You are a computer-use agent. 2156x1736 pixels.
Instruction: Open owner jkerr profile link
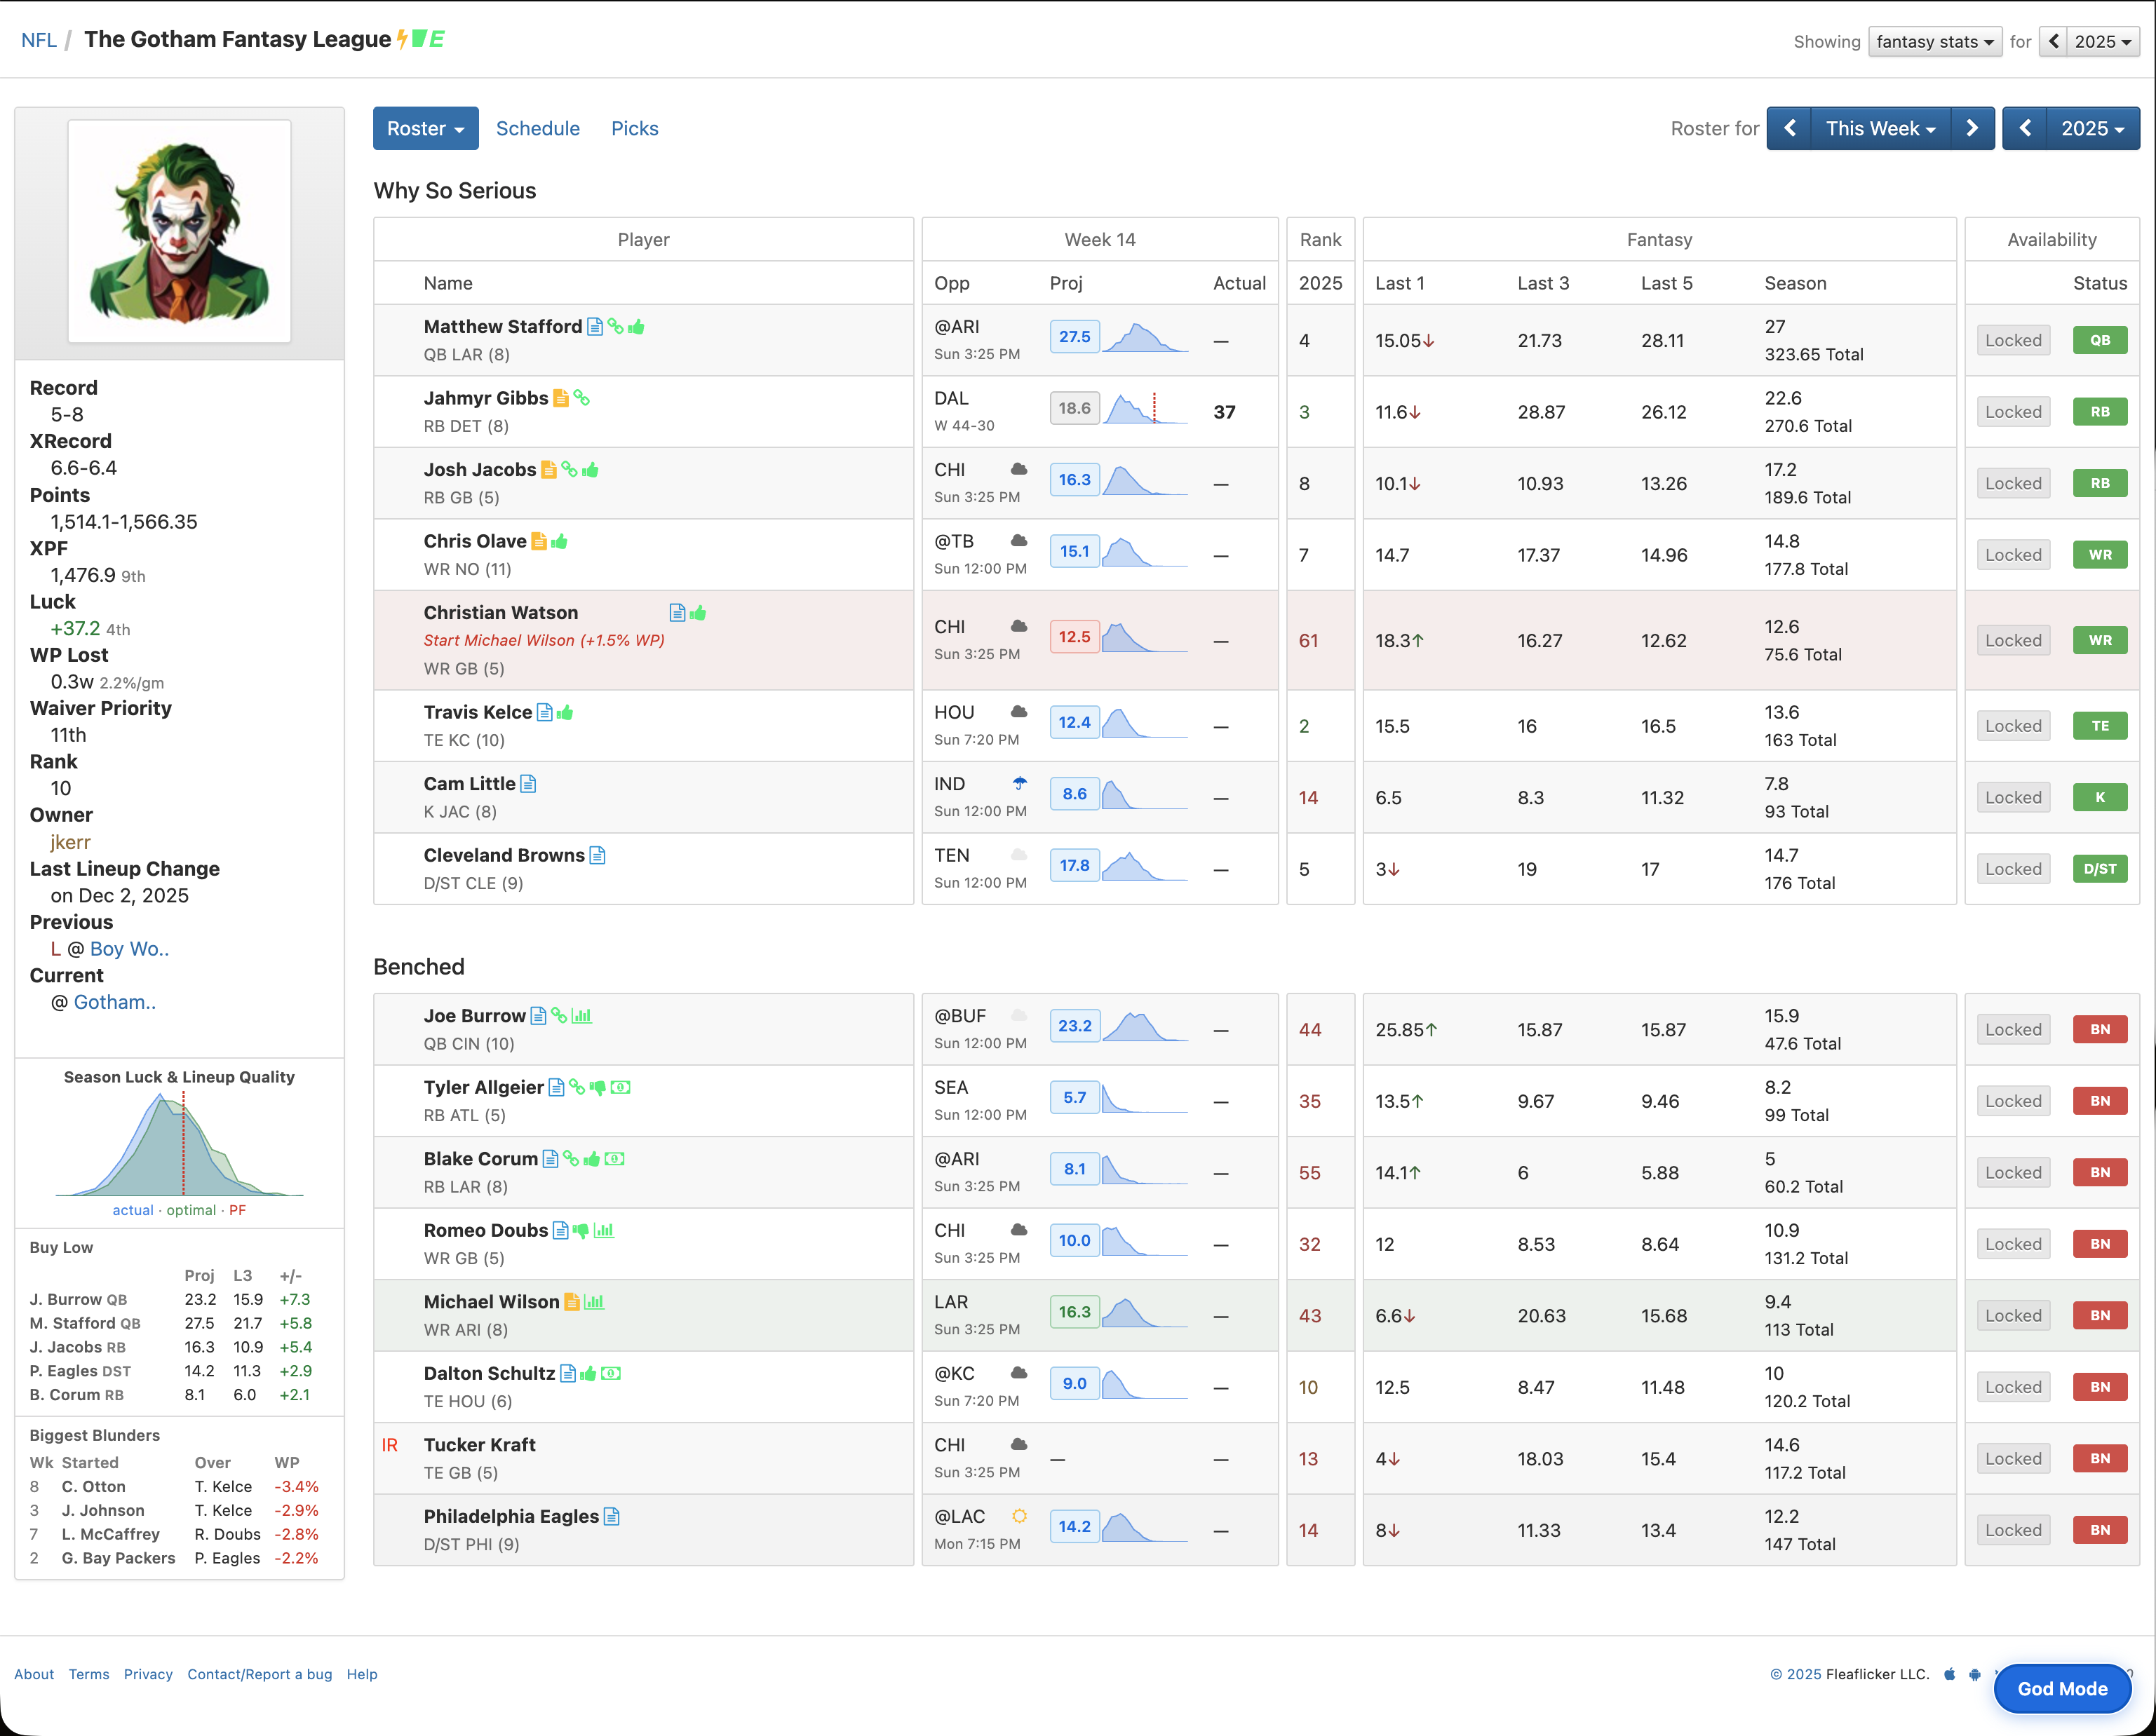click(x=70, y=842)
